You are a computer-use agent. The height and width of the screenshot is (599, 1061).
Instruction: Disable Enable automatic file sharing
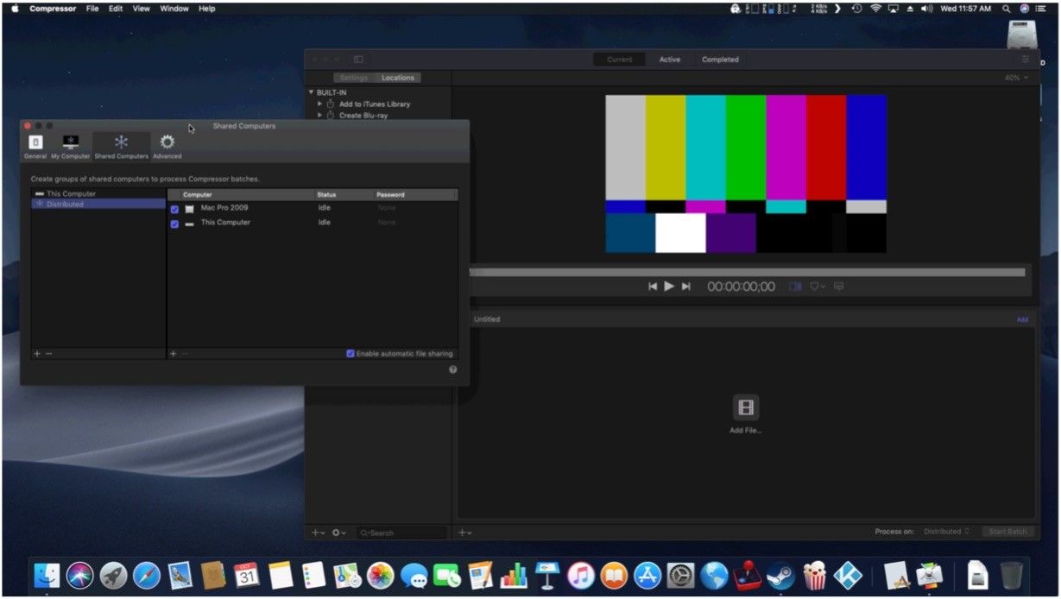tap(351, 354)
